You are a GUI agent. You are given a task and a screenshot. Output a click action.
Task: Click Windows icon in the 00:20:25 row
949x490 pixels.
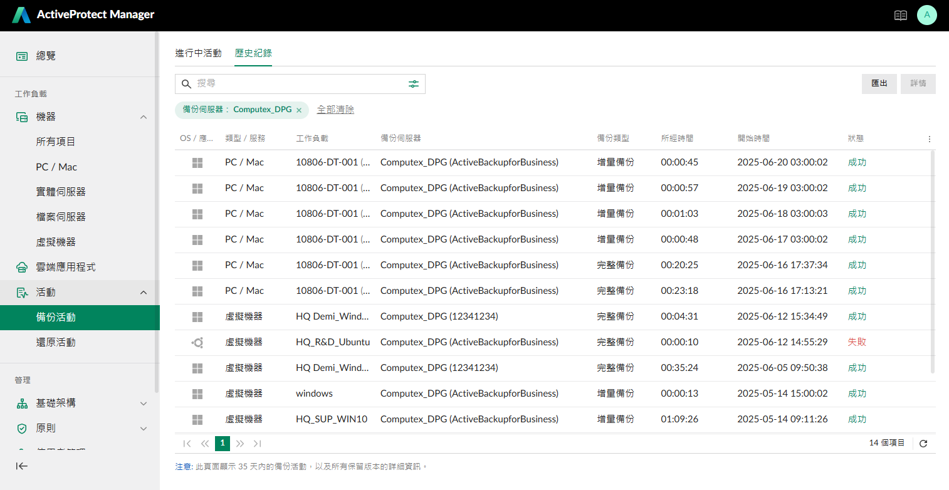pyautogui.click(x=197, y=265)
